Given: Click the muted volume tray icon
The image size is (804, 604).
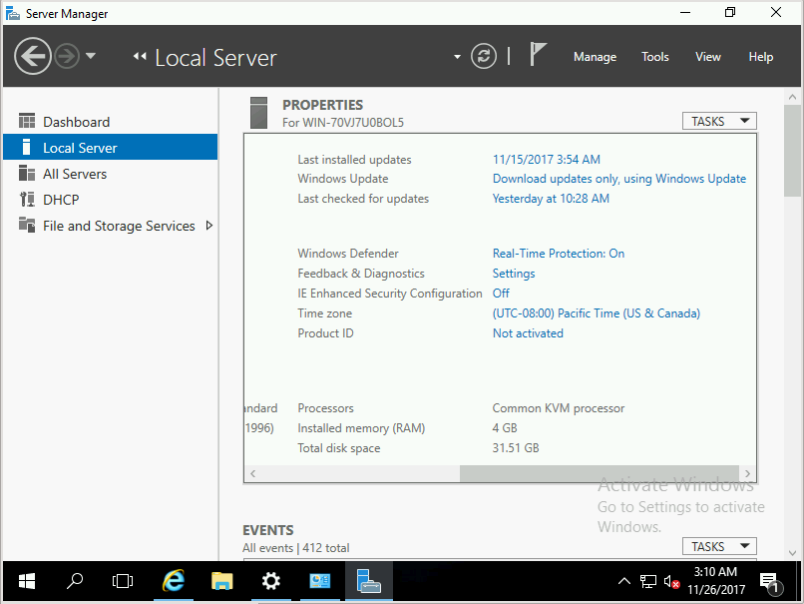Looking at the screenshot, I should (671, 581).
